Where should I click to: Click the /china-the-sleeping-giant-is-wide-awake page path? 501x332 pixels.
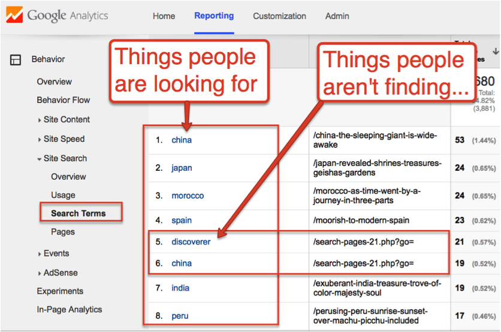(375, 140)
